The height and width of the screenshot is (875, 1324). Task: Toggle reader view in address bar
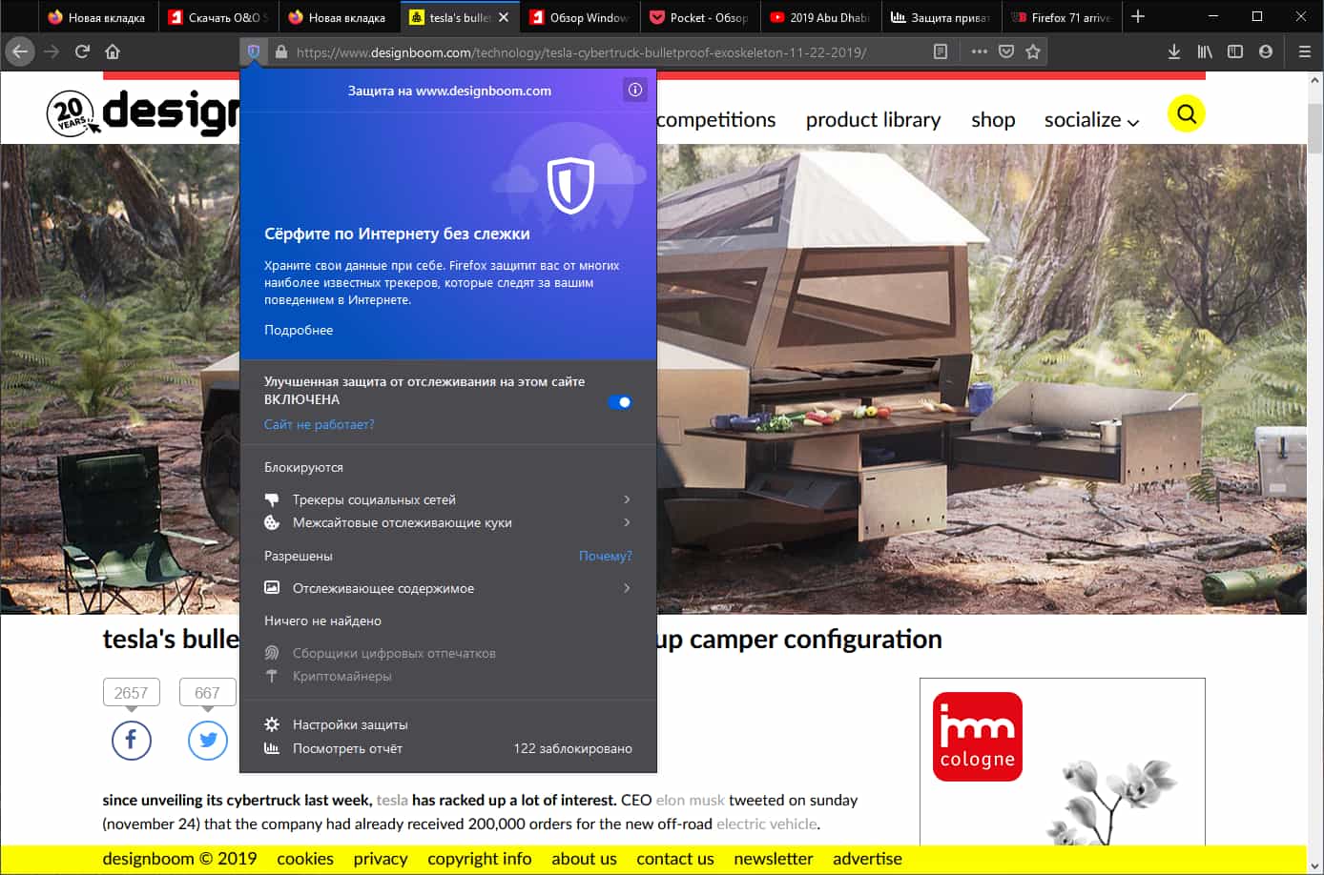click(941, 51)
